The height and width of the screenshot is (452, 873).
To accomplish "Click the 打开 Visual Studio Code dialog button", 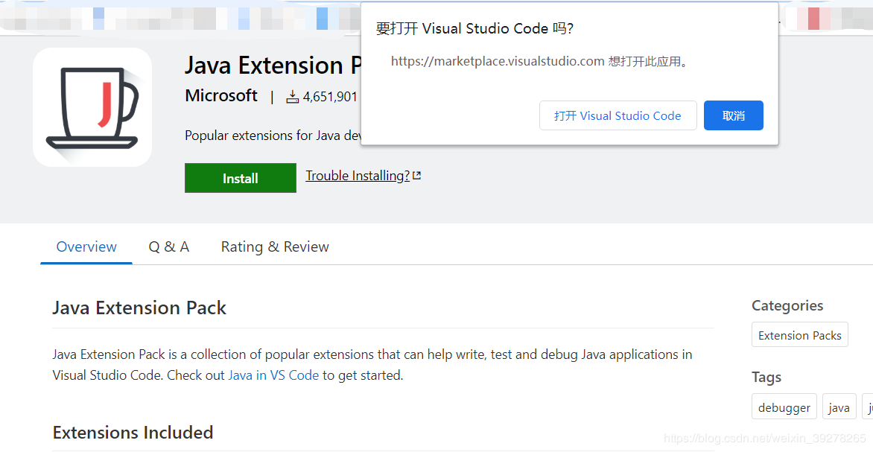I will coord(618,116).
